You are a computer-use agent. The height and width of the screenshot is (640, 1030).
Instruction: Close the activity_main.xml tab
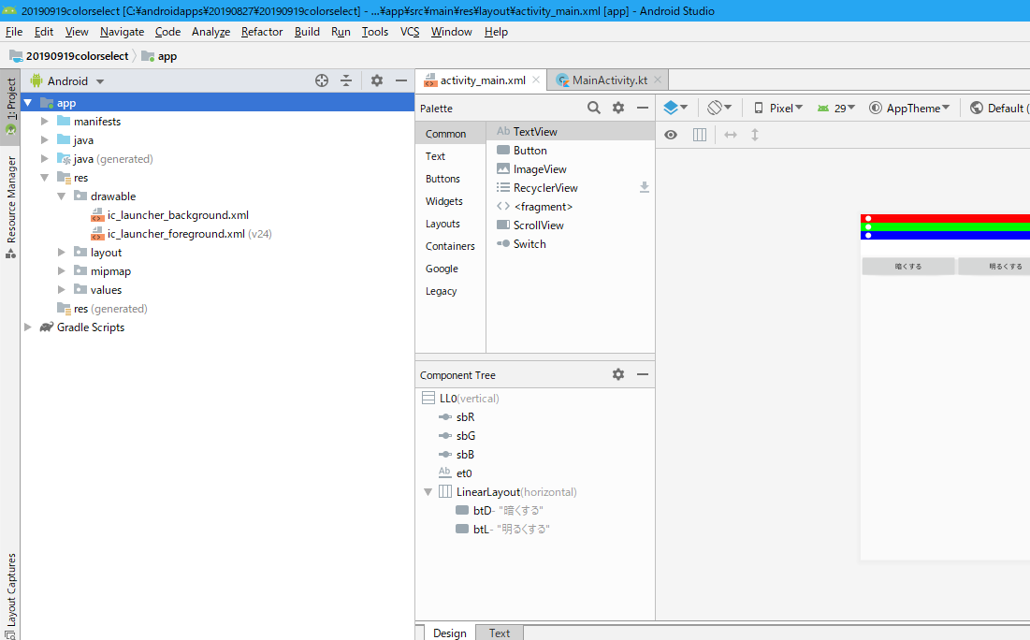point(536,80)
